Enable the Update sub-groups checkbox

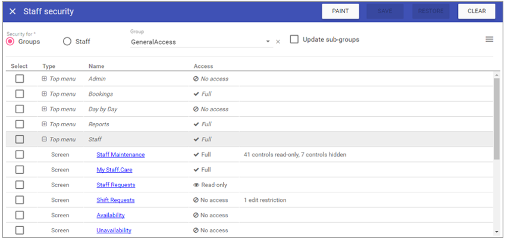[294, 39]
